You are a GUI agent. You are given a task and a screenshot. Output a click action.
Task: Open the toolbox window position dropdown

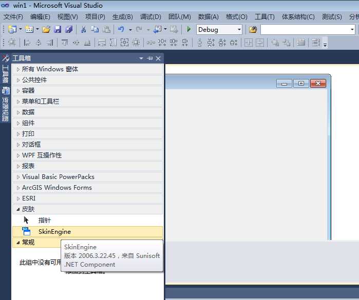click(141, 58)
